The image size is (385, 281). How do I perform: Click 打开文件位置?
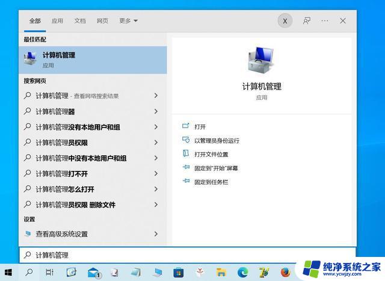click(211, 155)
